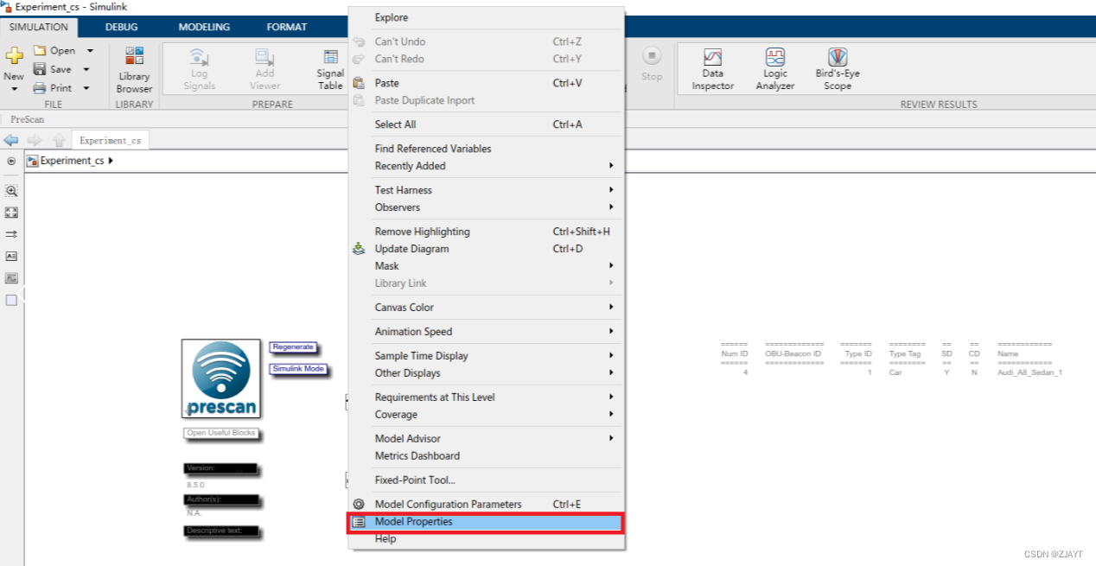
Task: Switch to the FORMAT ribbon tab
Action: pos(286,27)
